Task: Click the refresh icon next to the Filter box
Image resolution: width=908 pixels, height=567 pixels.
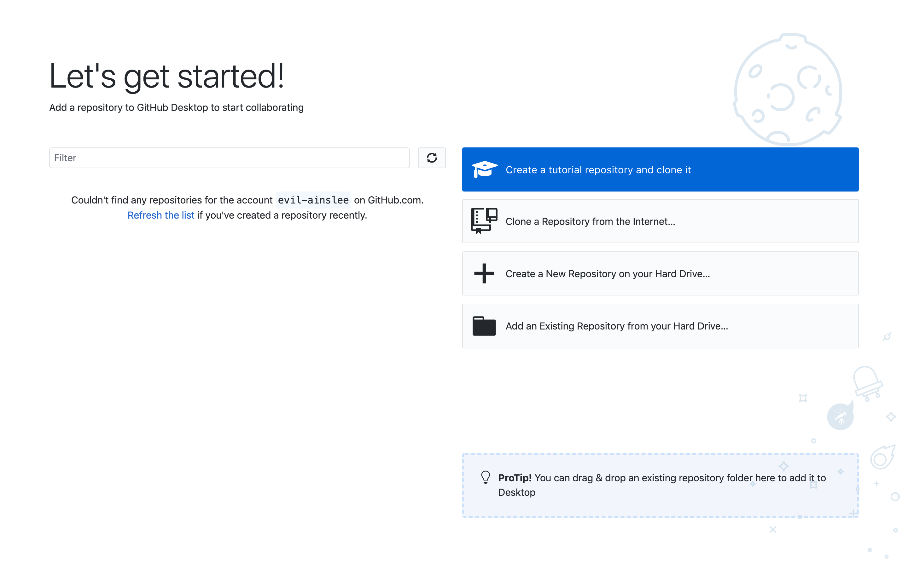Action: [x=432, y=158]
